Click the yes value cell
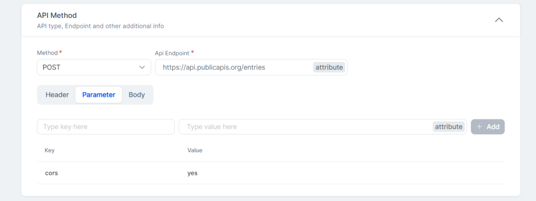 pos(193,173)
